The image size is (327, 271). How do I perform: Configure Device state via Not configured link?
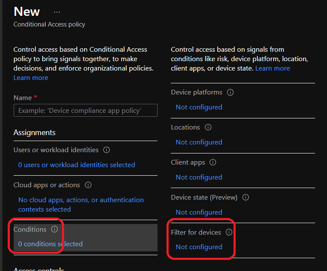click(x=199, y=212)
